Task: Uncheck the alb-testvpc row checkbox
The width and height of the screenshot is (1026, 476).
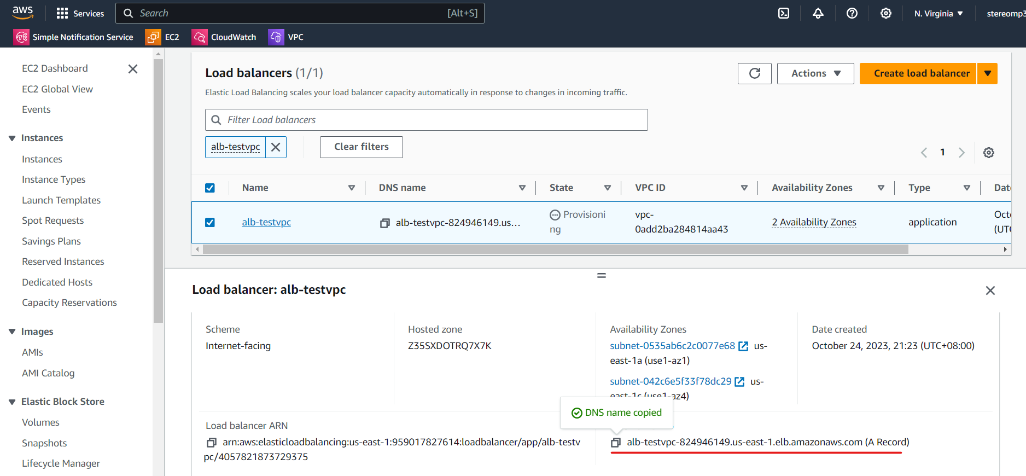Action: (x=210, y=223)
